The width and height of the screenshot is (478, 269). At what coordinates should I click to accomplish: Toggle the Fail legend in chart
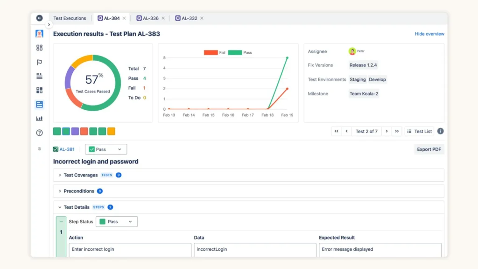(215, 52)
